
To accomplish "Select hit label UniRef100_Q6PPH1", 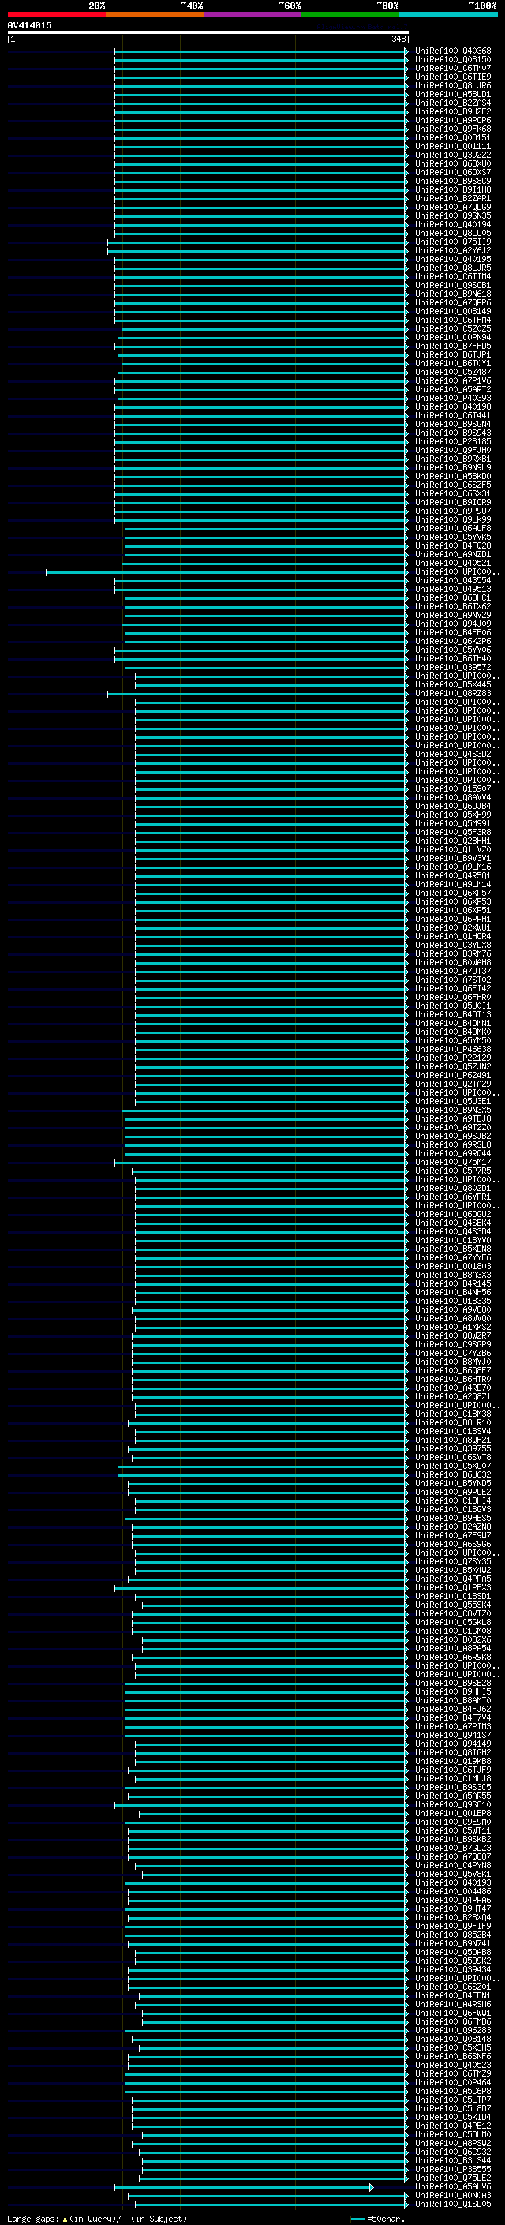I will pos(453,919).
